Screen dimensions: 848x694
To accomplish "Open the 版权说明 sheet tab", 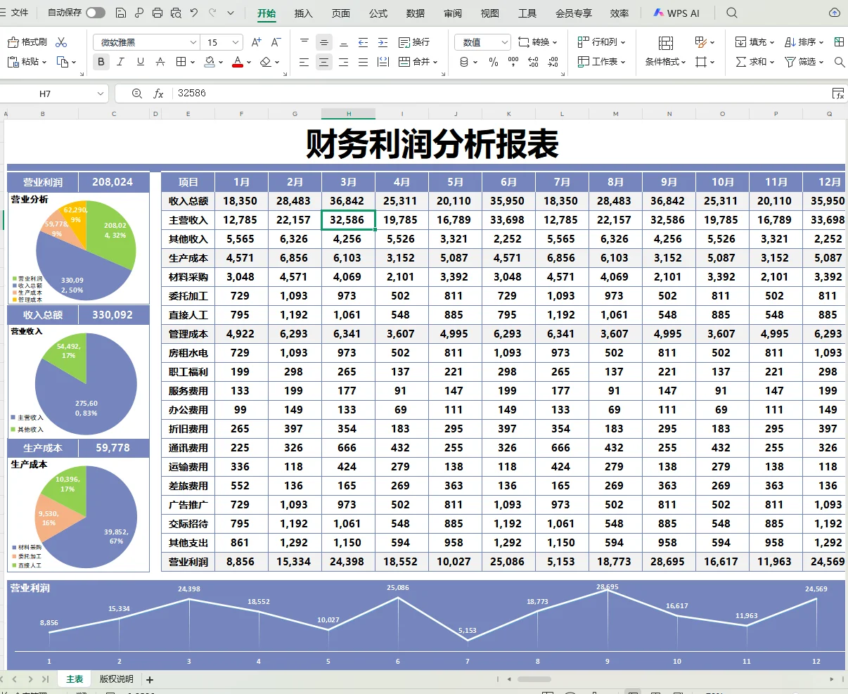I will coord(116,679).
